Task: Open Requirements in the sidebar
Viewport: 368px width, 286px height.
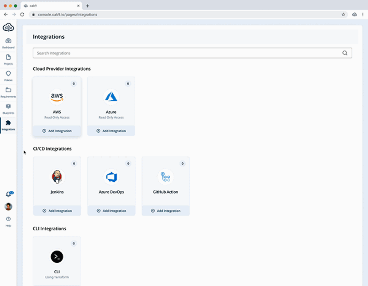Action: click(x=8, y=92)
